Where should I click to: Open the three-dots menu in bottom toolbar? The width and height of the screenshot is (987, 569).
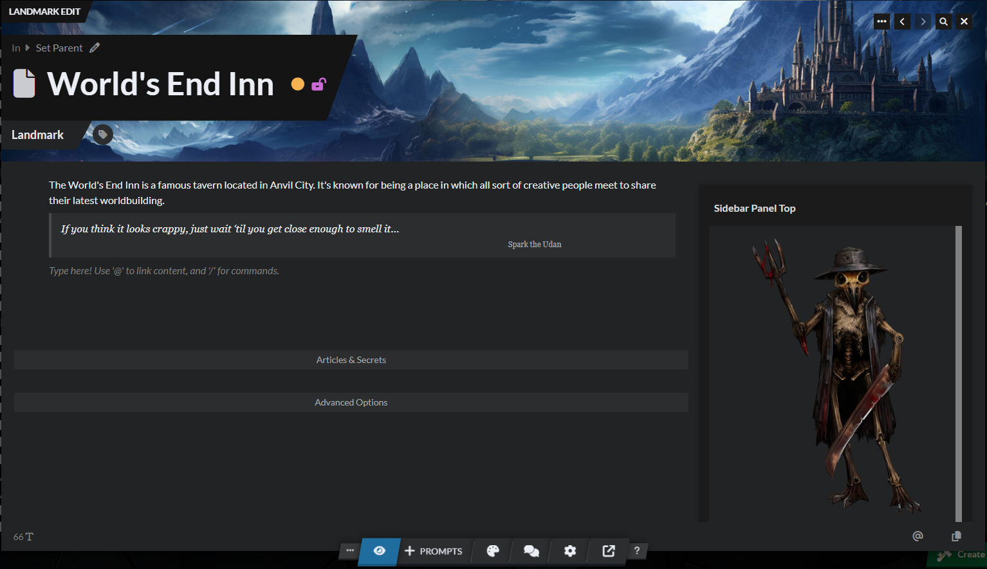click(x=350, y=551)
